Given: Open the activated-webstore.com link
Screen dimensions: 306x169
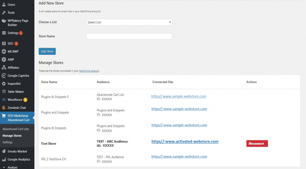Looking at the screenshot, I should click(x=185, y=142).
